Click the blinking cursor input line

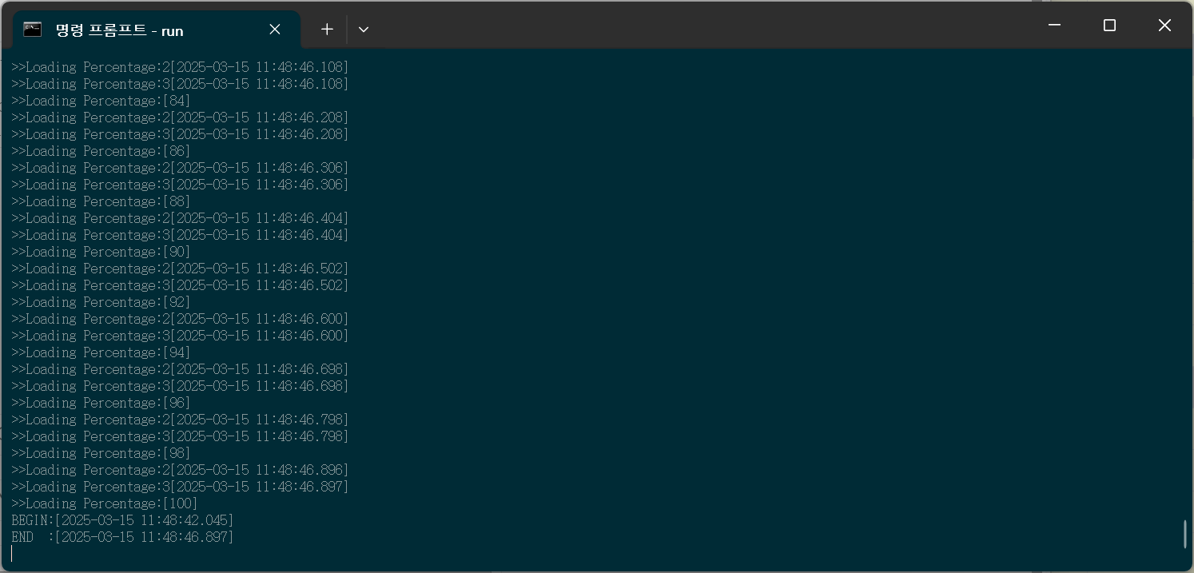12,554
